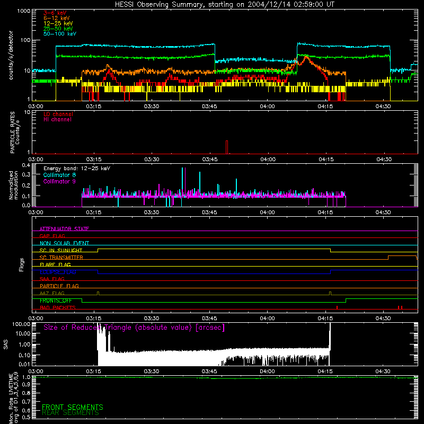Select the 12-25 keV legend label
Screen dimensions: 424x424
pyautogui.click(x=58, y=23)
